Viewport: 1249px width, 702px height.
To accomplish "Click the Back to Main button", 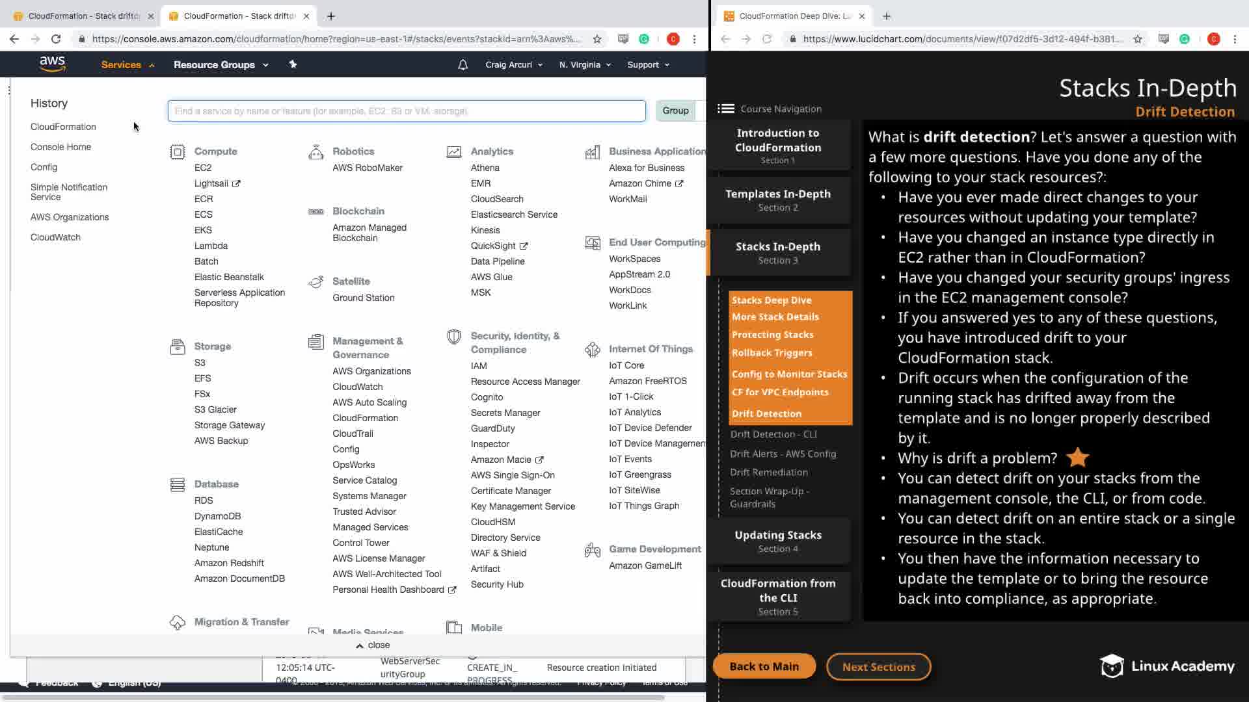I will pyautogui.click(x=764, y=666).
